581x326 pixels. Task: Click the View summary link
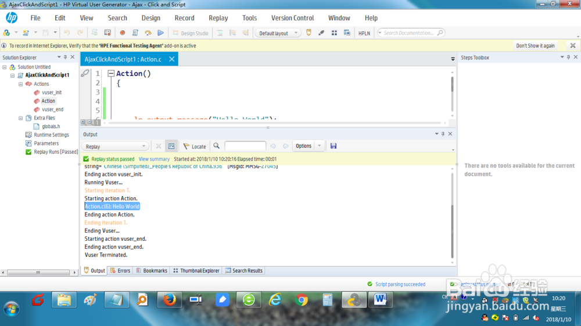(x=154, y=159)
